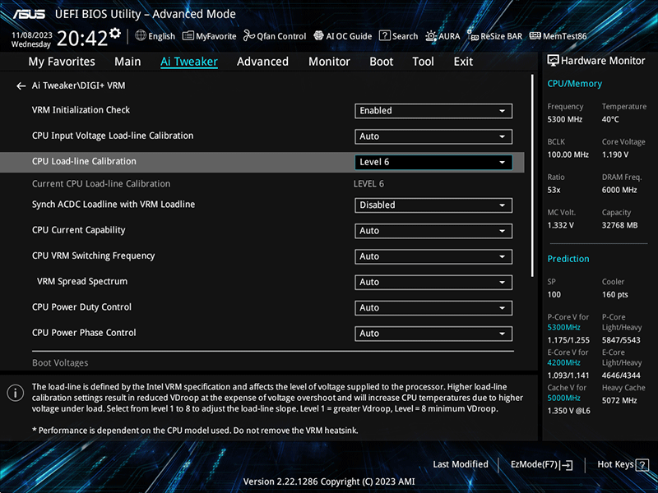Click the LEVEL 6 current value
The width and height of the screenshot is (658, 493).
[368, 183]
